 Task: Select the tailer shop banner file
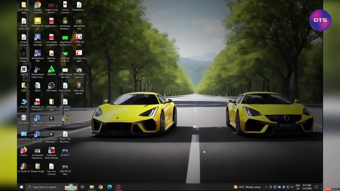79,88
